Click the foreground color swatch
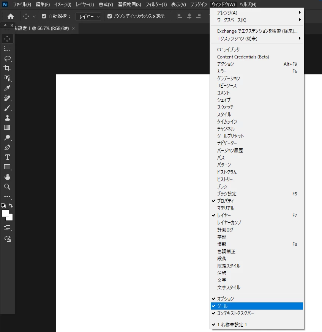322x332 pixels. pyautogui.click(x=5, y=213)
